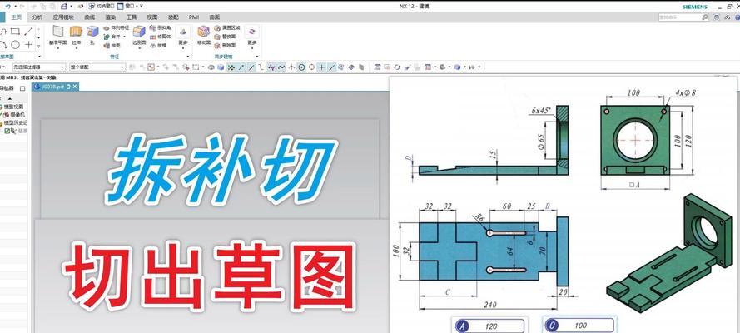
Task: Select Model History node in navigator
Action: [x=14, y=122]
